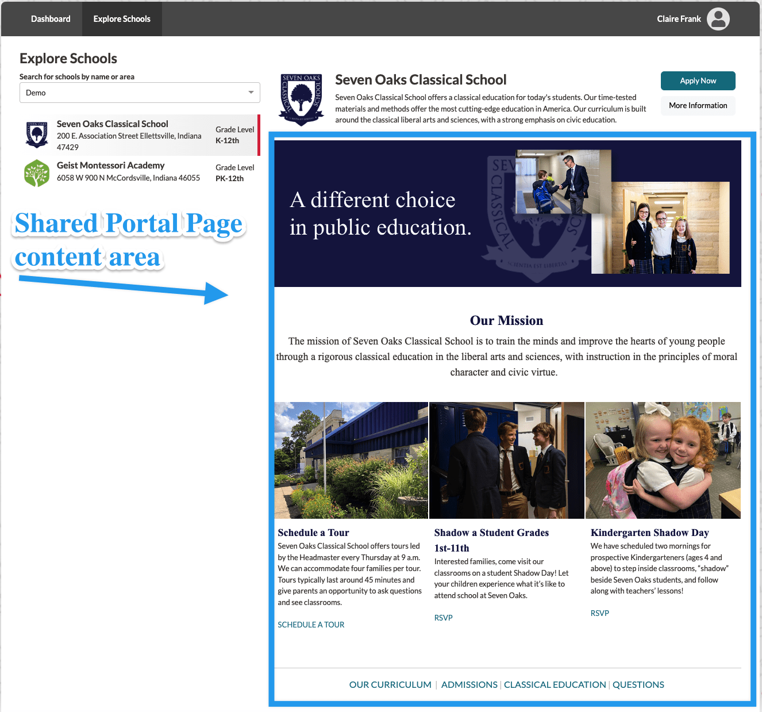Open the SCHEDULE A TOUR link
Image resolution: width=762 pixels, height=712 pixels.
pyautogui.click(x=311, y=625)
